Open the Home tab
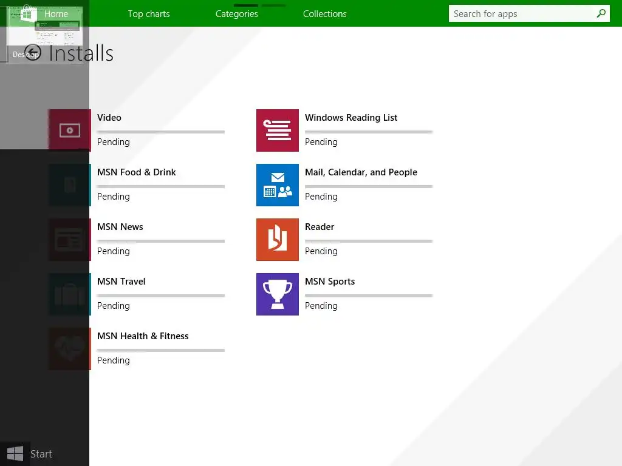622x466 pixels. tap(56, 14)
